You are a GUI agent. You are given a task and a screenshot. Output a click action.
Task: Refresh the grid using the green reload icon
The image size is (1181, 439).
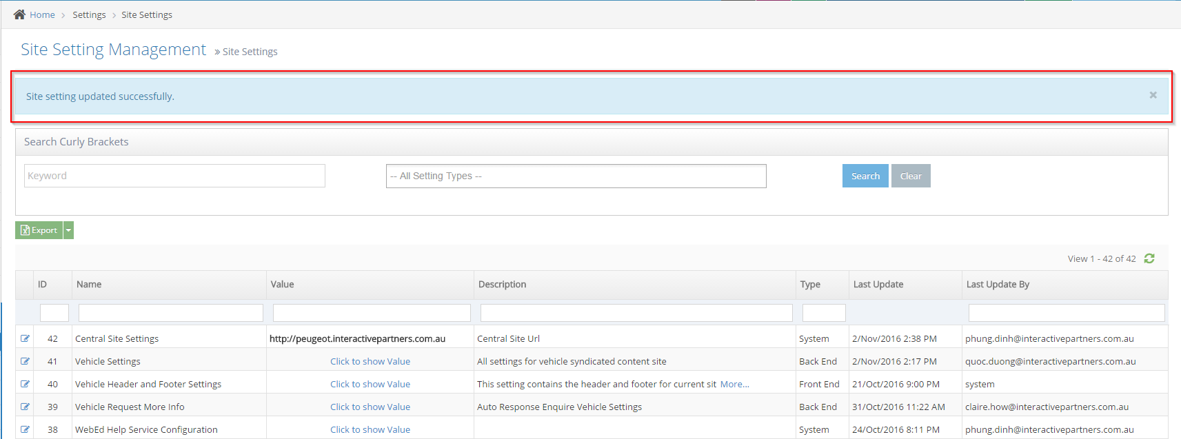pos(1149,258)
